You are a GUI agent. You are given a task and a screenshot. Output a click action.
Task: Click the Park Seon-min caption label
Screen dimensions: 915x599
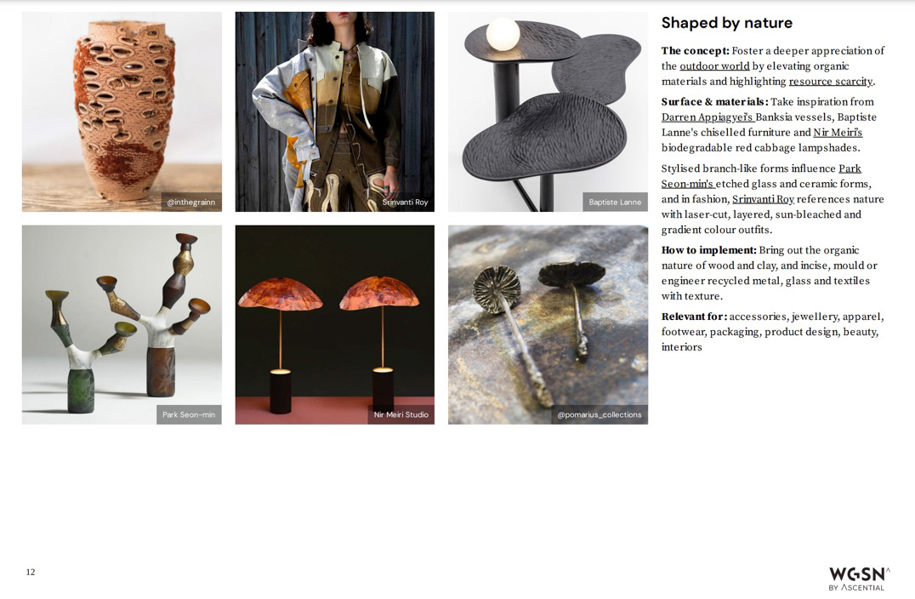[189, 414]
